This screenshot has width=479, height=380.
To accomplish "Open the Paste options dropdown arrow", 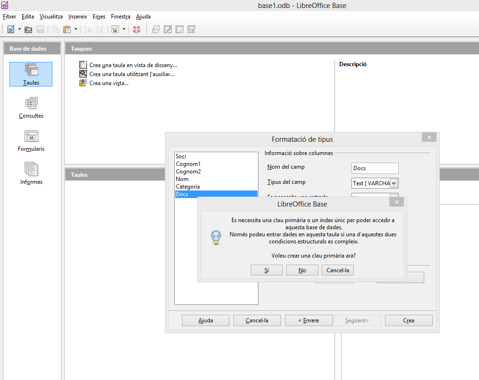I will click(76, 29).
